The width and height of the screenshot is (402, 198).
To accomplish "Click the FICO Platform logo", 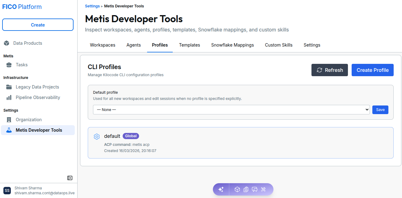I will point(22,7).
